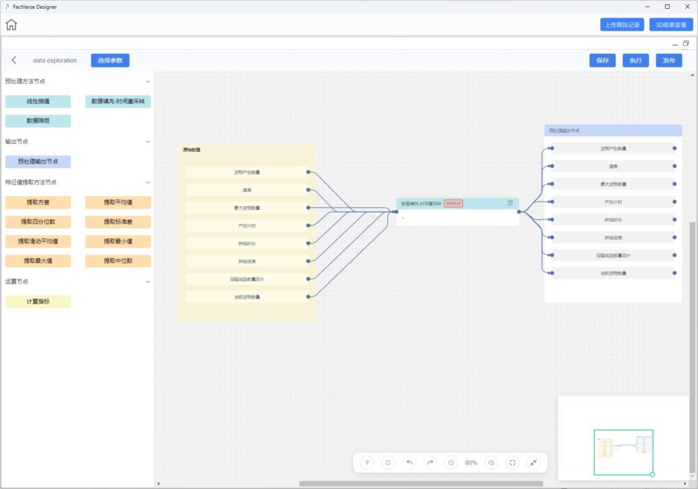Click the output port of 运输成品数量总计 in 原始数据

coord(308,279)
